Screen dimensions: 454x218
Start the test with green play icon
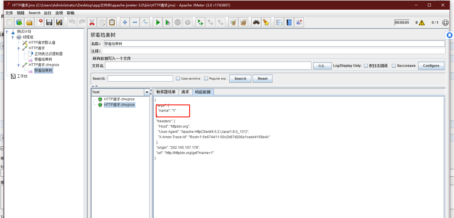click(157, 22)
